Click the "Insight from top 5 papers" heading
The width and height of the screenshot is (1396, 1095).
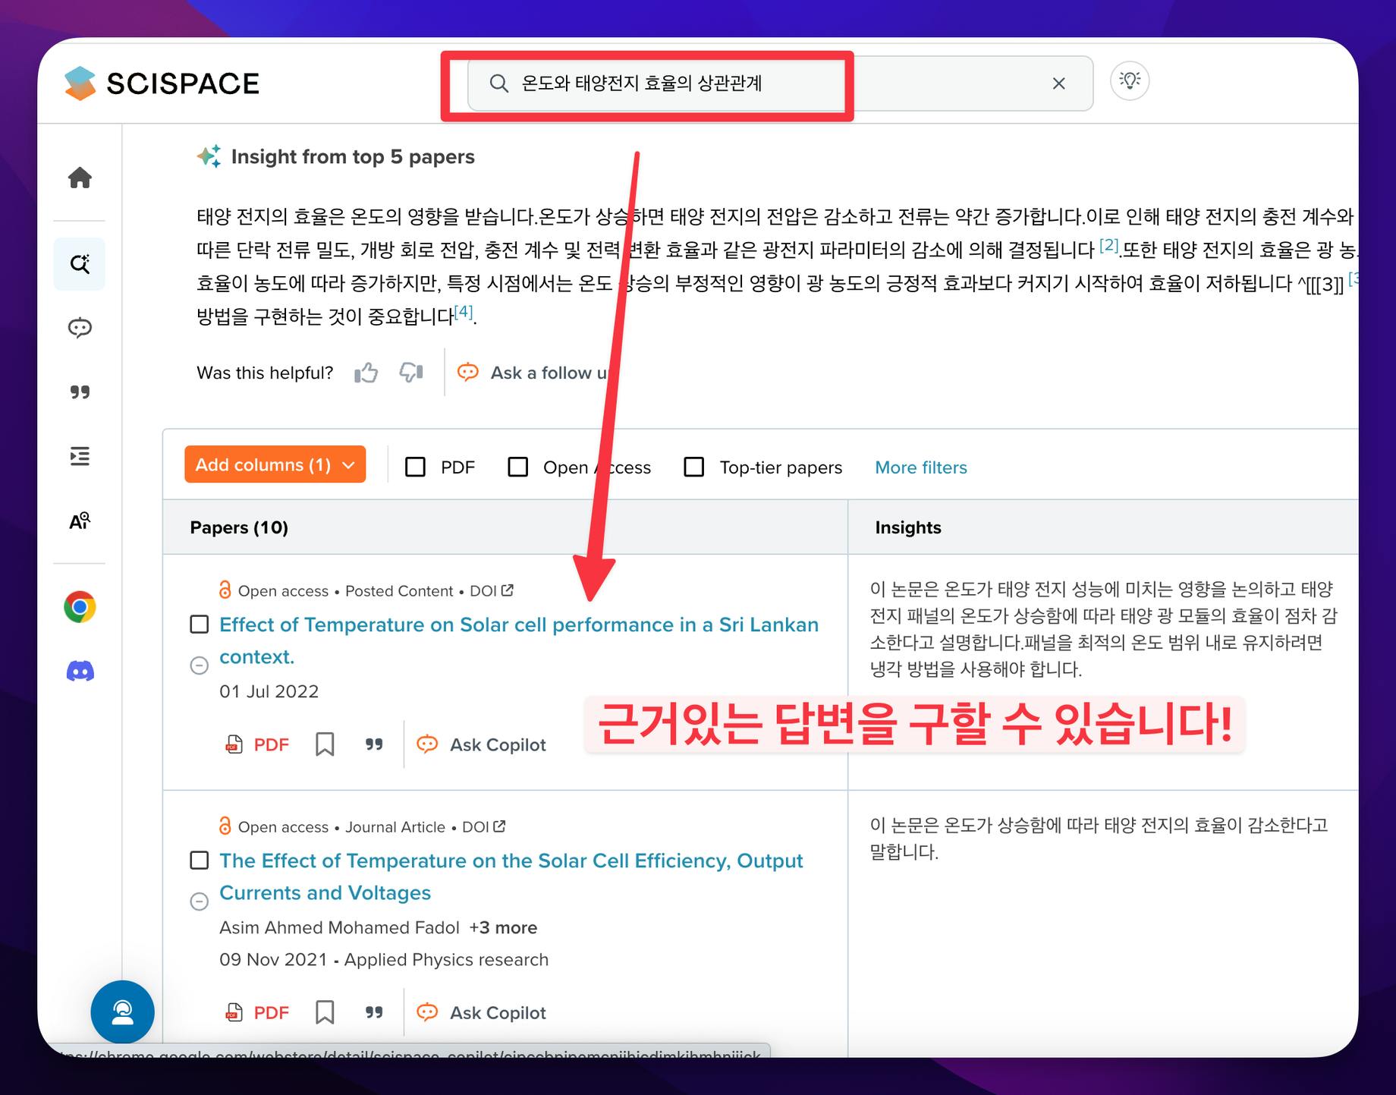coord(353,156)
